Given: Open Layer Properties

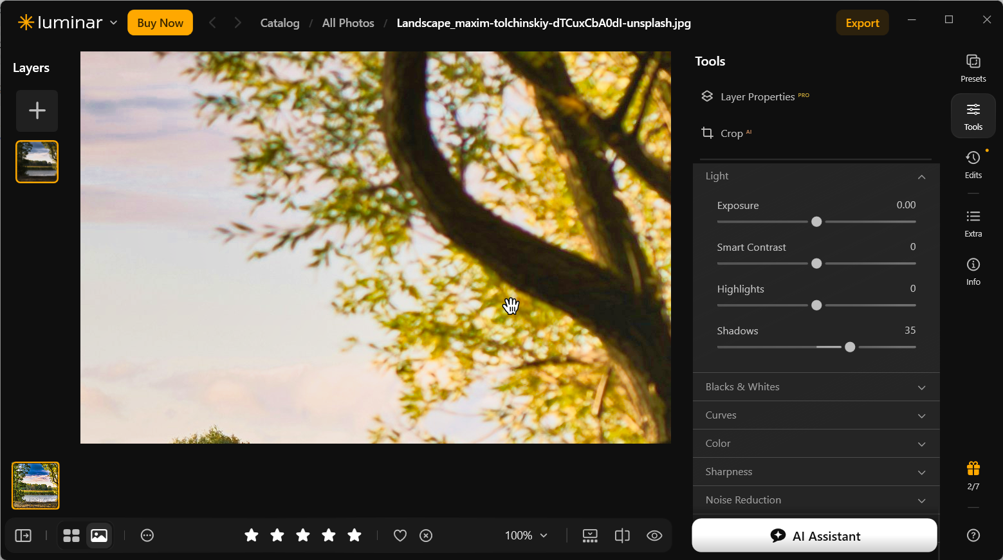Looking at the screenshot, I should tap(754, 96).
